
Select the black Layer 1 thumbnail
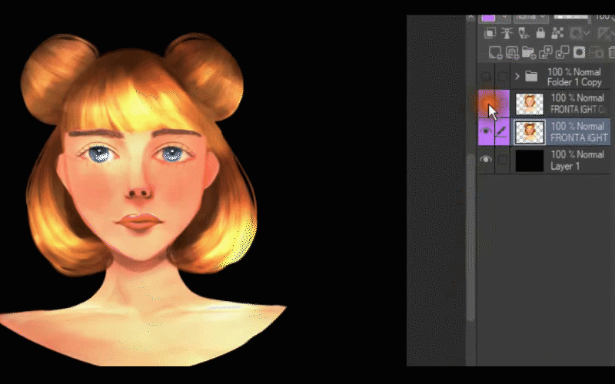pyautogui.click(x=530, y=161)
